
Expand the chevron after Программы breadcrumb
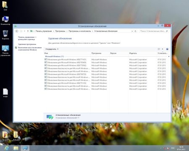click(67, 31)
